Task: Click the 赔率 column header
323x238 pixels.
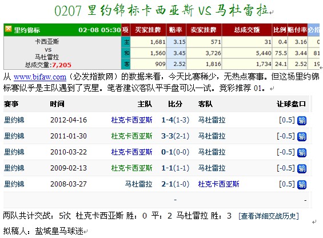Action: pyautogui.click(x=176, y=30)
